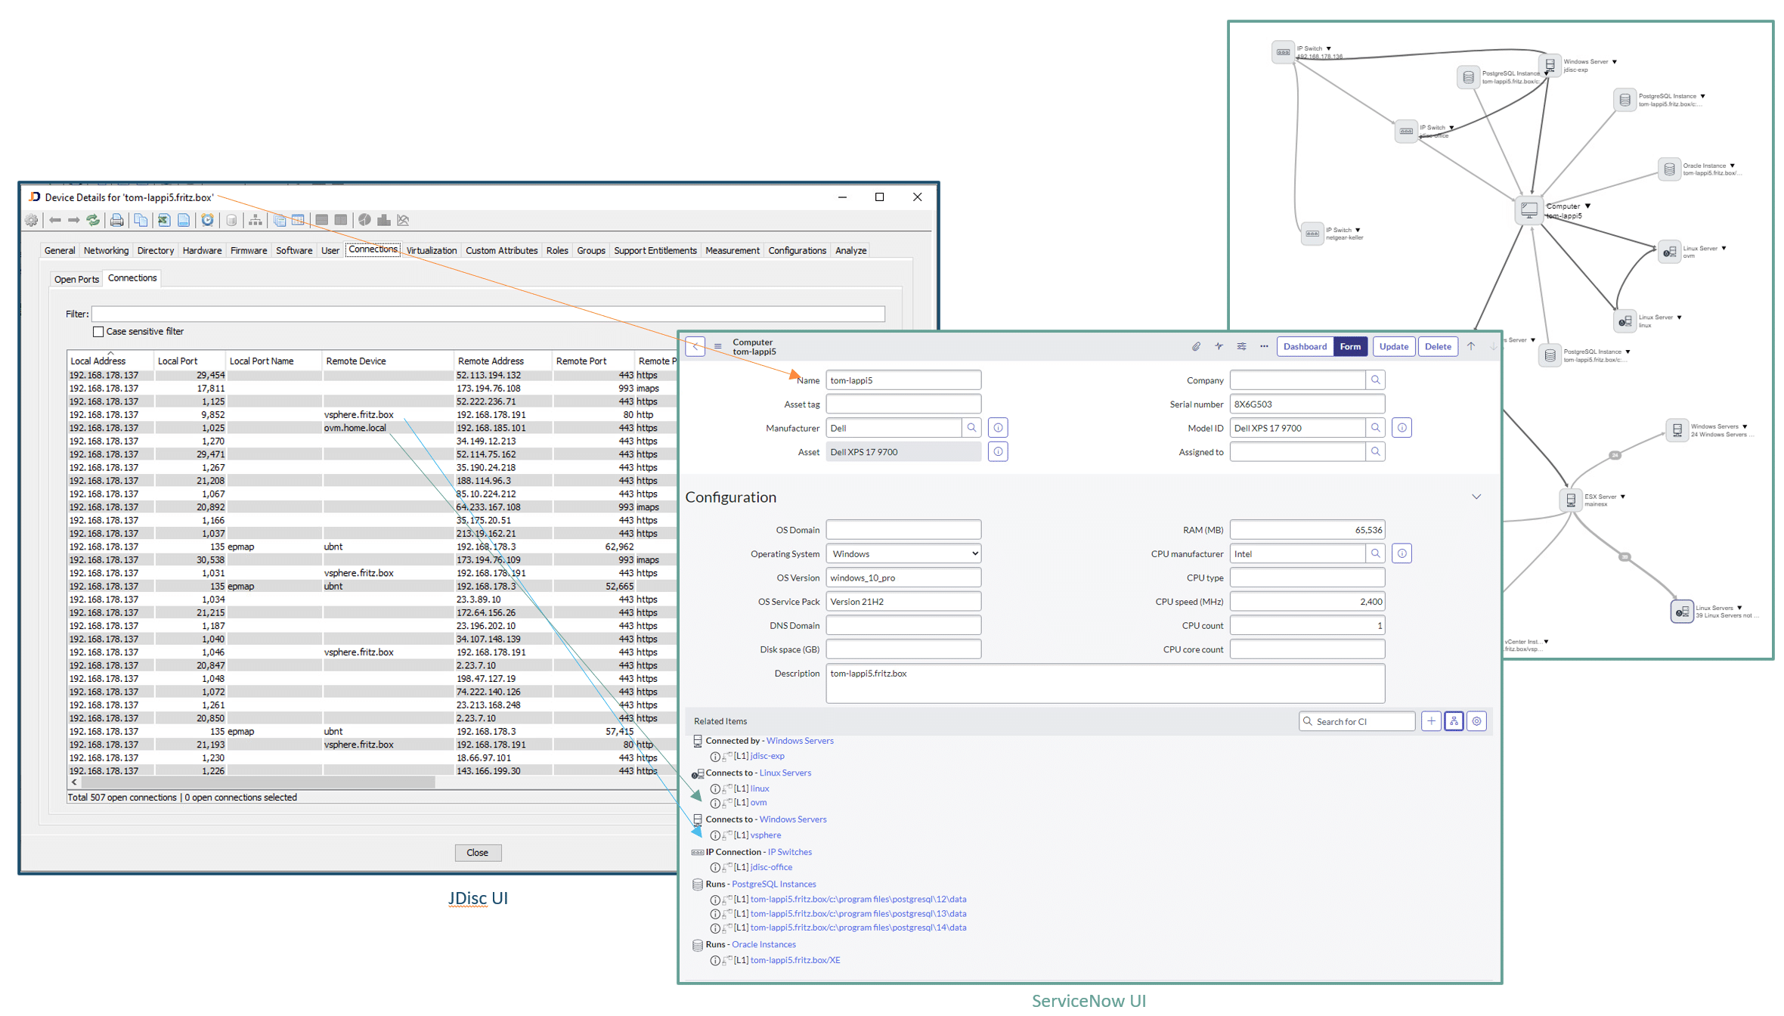This screenshot has width=1784, height=1016.
Task: Click the Excel export toolbar icon
Action: pos(164,220)
